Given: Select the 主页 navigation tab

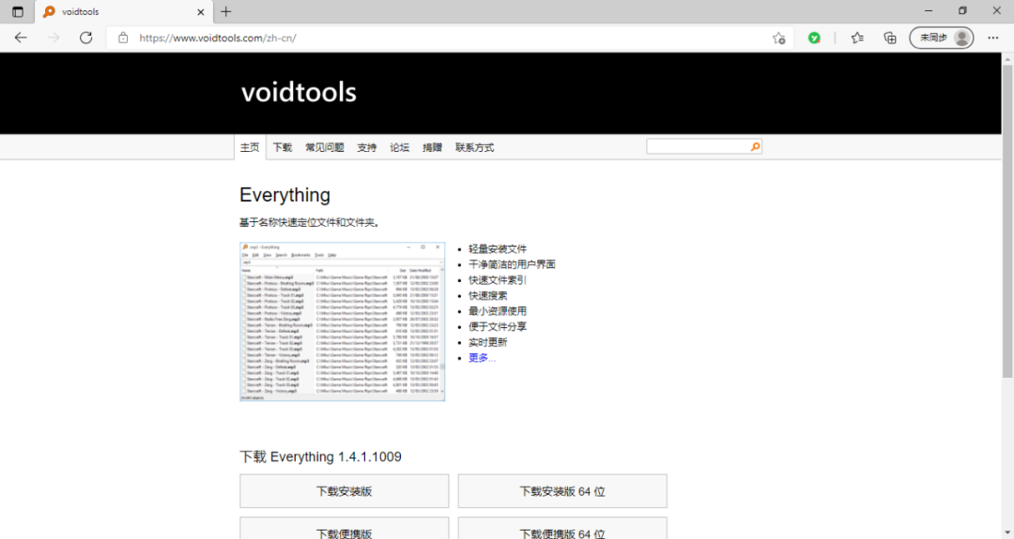Looking at the screenshot, I should [x=250, y=147].
